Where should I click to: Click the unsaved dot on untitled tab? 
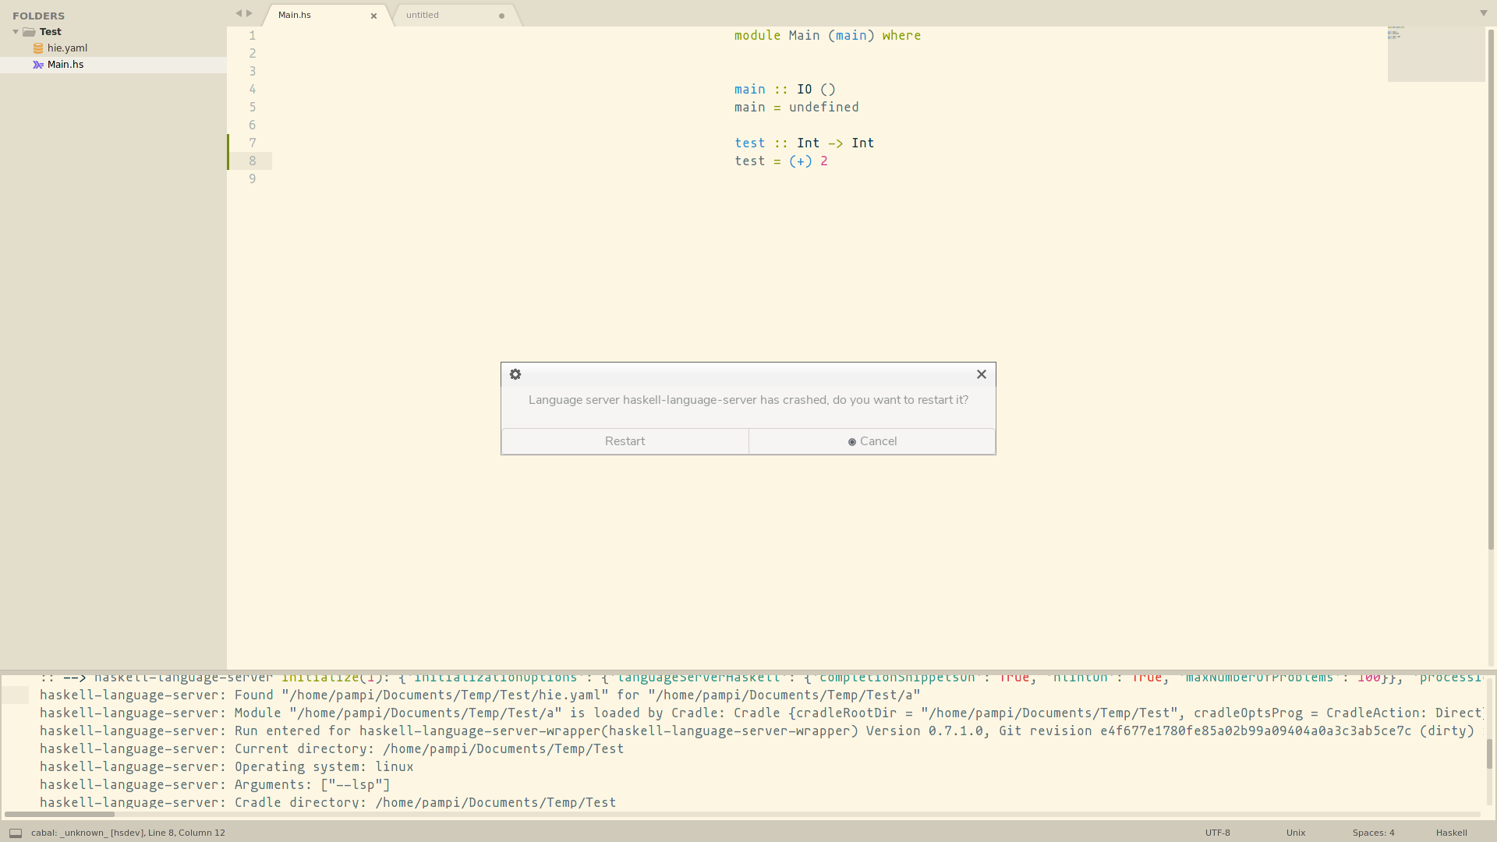tap(501, 16)
